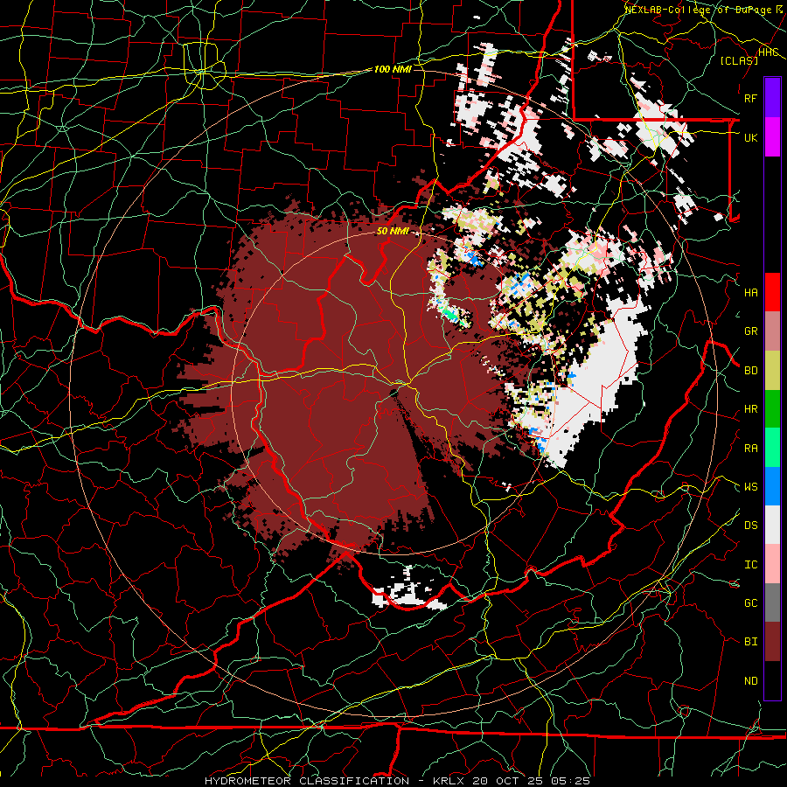Click the HA red legend color swatch

[x=772, y=292]
